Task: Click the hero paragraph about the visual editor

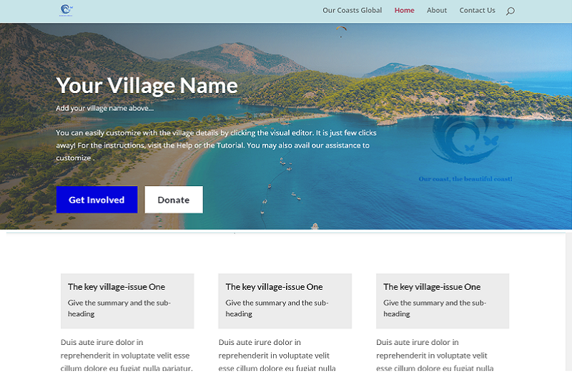Action: pyautogui.click(x=216, y=145)
